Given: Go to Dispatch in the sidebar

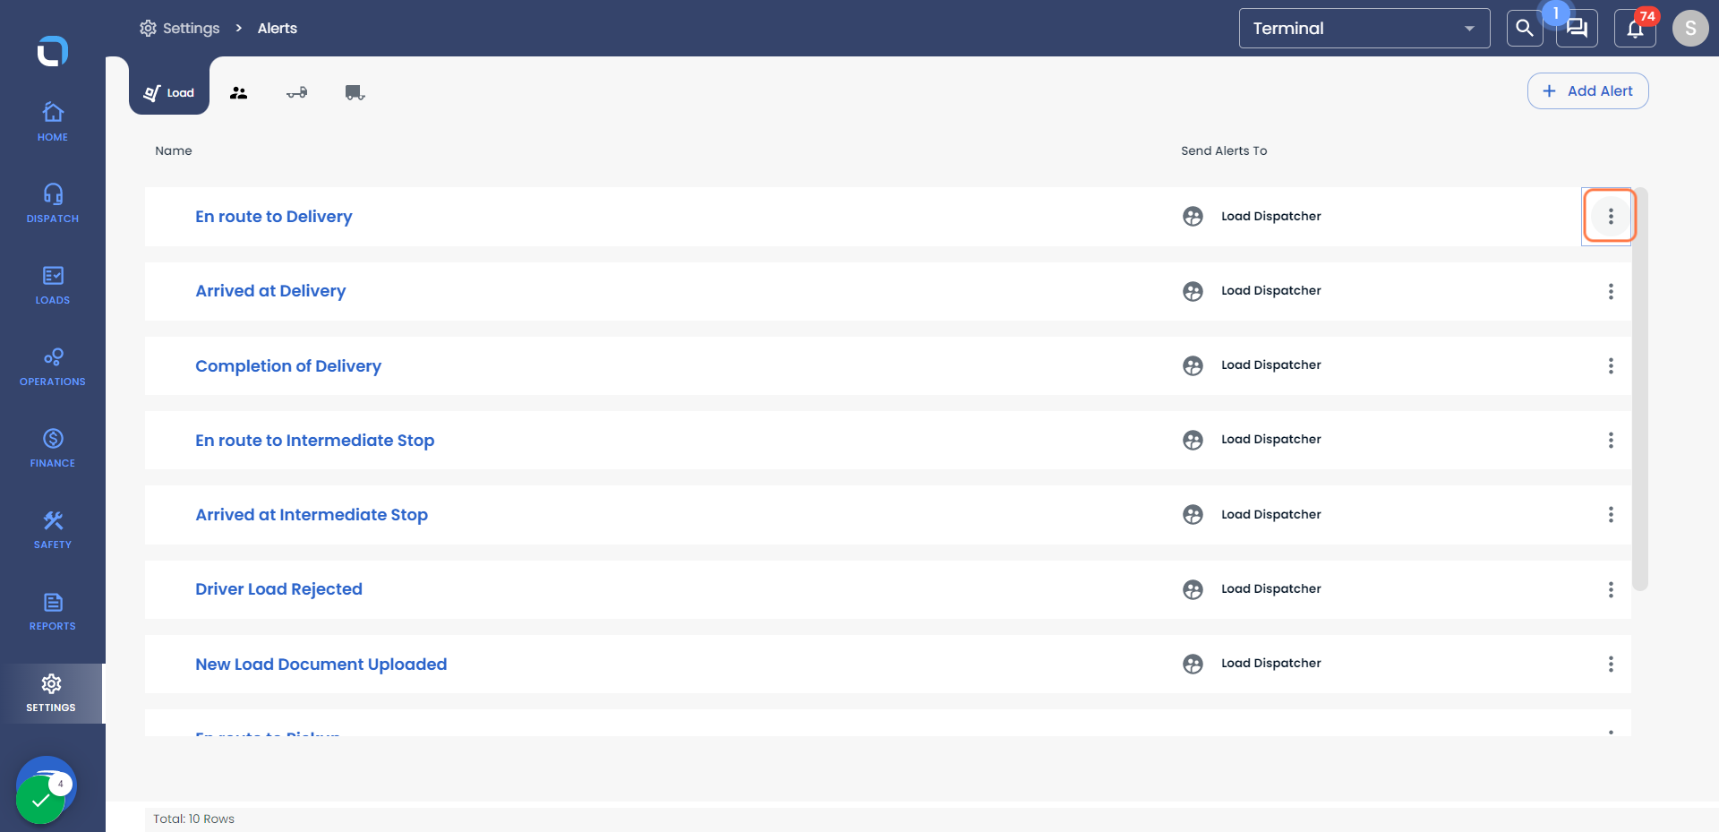Looking at the screenshot, I should pos(53,203).
